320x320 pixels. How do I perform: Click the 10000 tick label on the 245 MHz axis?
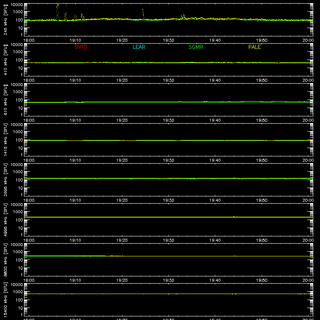point(17,5)
